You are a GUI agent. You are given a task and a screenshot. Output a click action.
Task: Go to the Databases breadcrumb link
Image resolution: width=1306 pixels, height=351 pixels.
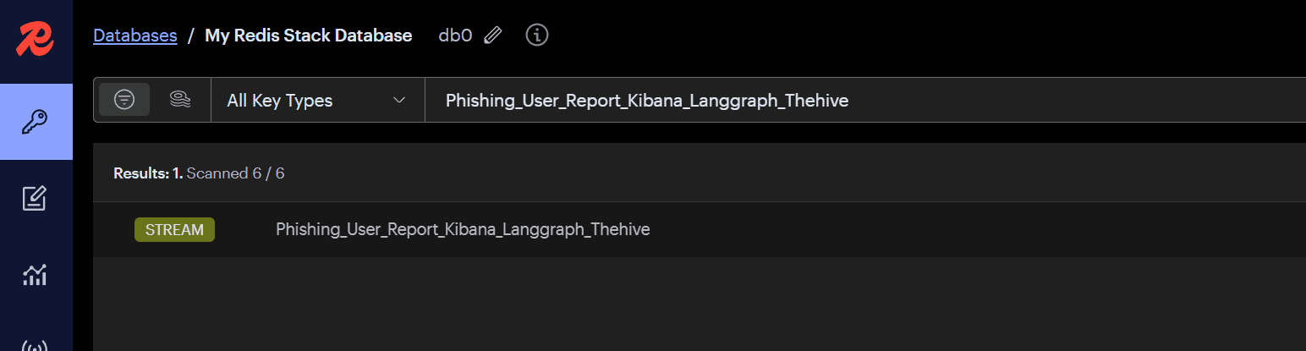pyautogui.click(x=135, y=36)
